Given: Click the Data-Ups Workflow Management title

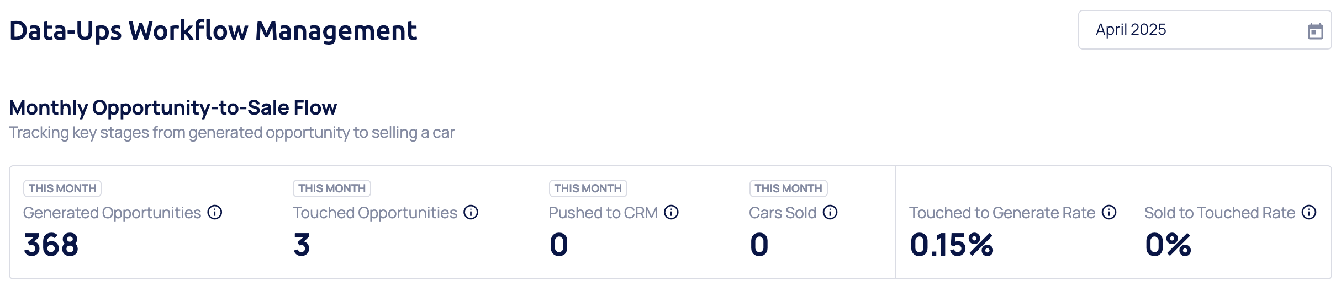Looking at the screenshot, I should pyautogui.click(x=213, y=31).
